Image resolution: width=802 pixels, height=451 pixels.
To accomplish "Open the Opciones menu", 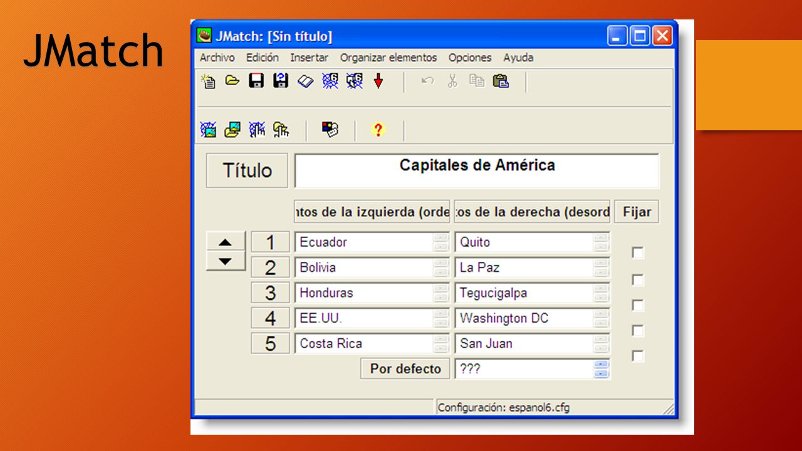I will click(x=470, y=58).
